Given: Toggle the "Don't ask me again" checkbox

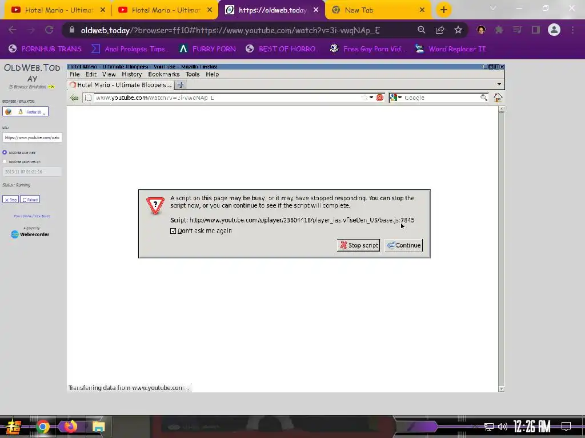Looking at the screenshot, I should (173, 231).
